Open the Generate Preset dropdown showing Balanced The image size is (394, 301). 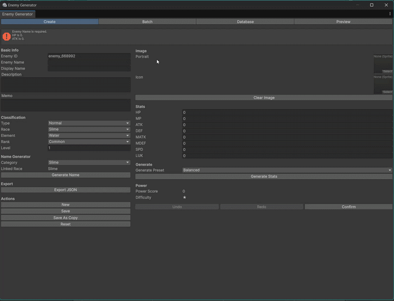pyautogui.click(x=287, y=170)
